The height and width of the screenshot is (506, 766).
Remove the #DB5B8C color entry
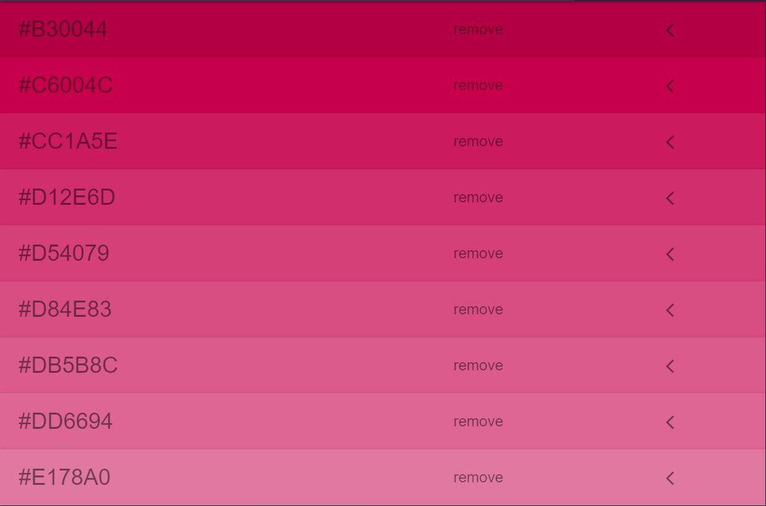(478, 366)
